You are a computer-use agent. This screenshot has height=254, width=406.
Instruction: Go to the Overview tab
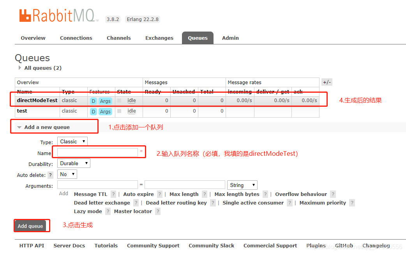(33, 38)
